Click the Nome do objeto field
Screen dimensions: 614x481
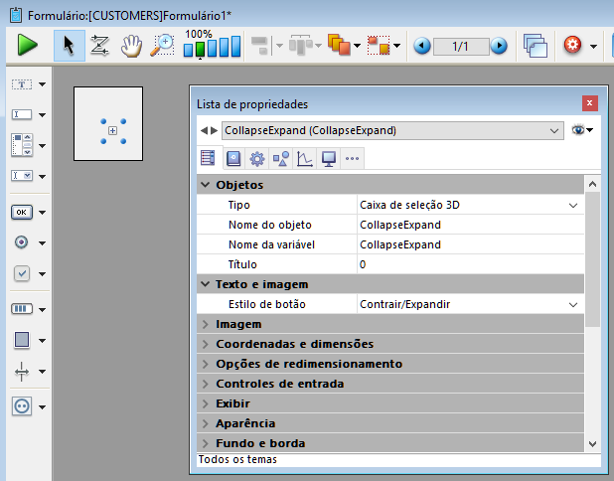point(467,225)
